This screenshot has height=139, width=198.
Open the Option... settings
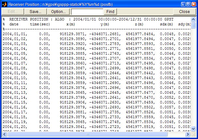(x=58, y=11)
